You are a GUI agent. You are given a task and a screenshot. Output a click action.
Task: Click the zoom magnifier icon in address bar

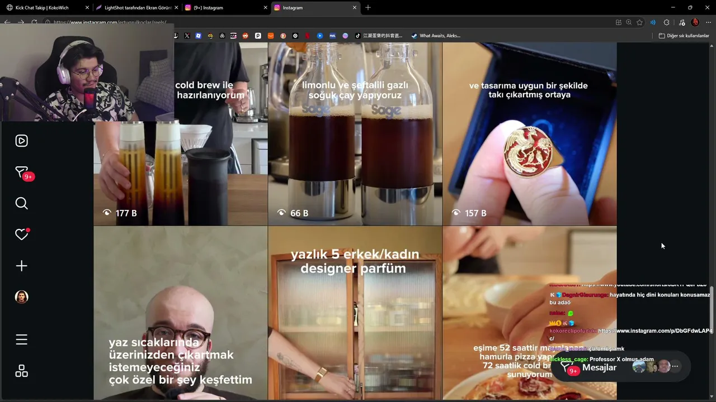tap(629, 22)
